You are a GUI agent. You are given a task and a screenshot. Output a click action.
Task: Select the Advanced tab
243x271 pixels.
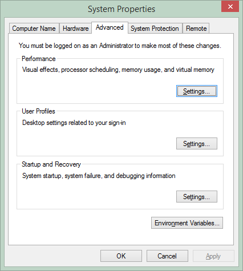110,27
